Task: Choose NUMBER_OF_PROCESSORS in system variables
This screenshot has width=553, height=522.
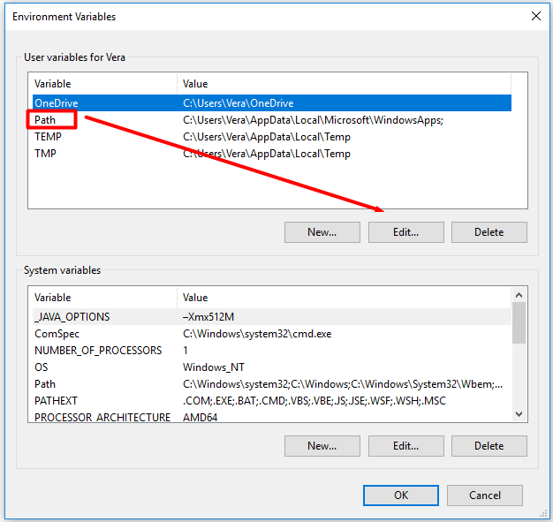Action: (98, 351)
